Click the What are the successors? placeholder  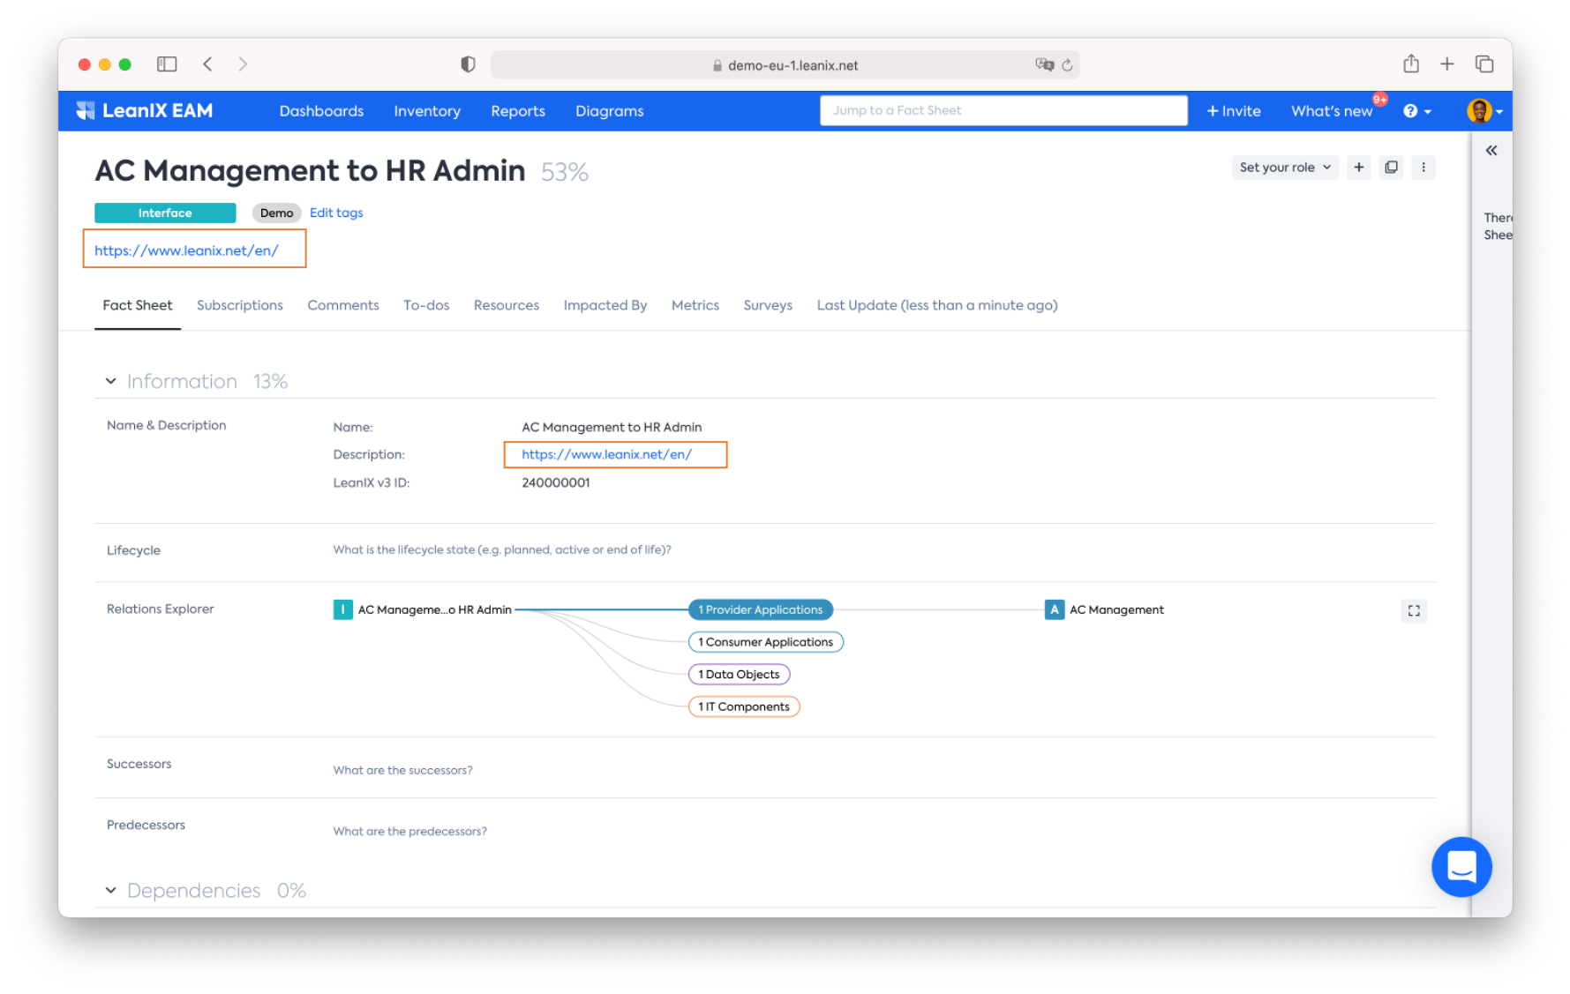402,770
